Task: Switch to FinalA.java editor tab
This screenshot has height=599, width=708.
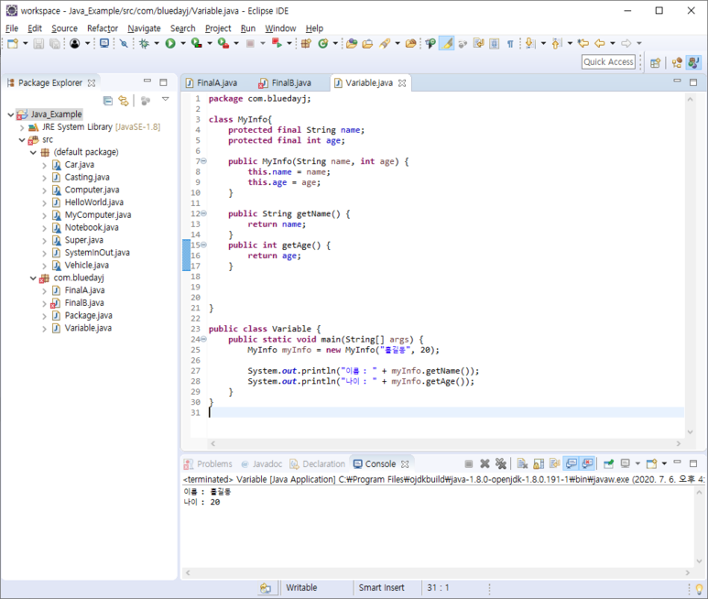Action: (212, 83)
